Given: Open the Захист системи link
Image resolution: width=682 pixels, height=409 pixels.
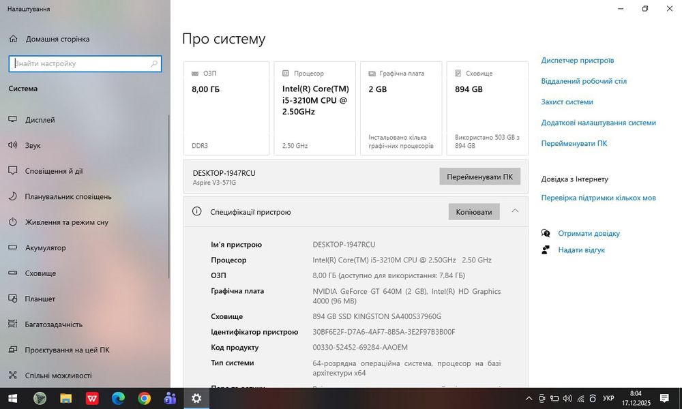Looking at the screenshot, I should click(x=567, y=102).
